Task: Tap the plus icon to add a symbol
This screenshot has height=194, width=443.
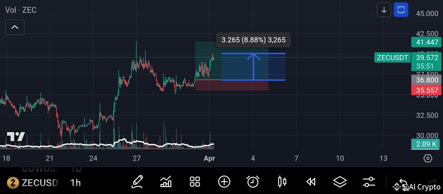Action: tap(224, 182)
